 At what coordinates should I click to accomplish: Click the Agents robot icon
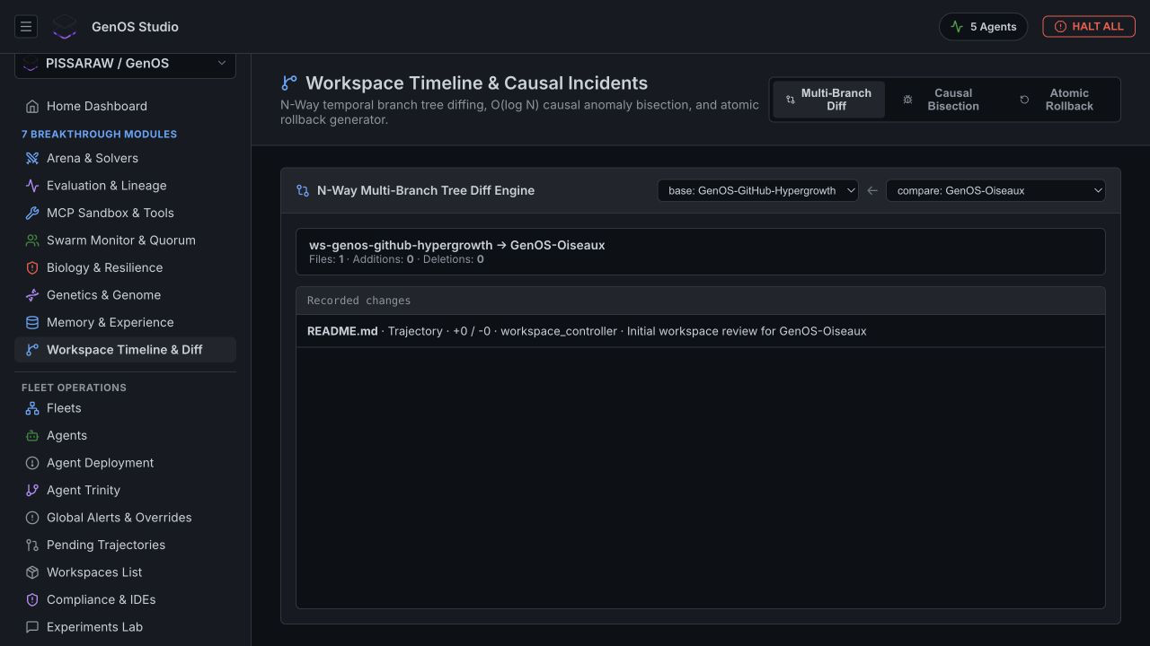pyautogui.click(x=32, y=435)
